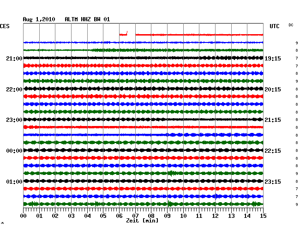Click the 00:00 local time label
Image resolution: width=300 pixels, height=228 pixels.
(x=14, y=151)
